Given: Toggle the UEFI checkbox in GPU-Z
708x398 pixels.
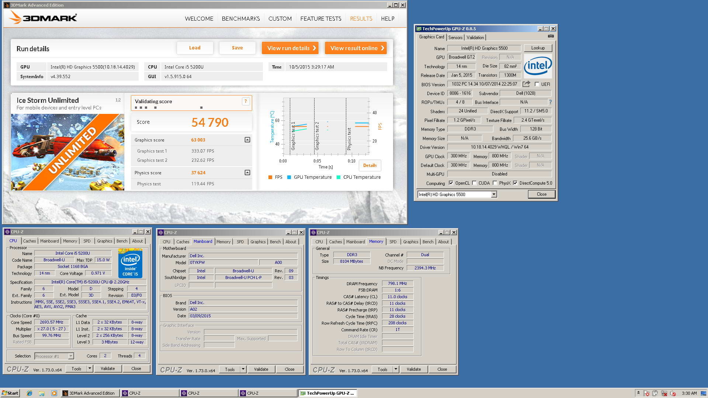Looking at the screenshot, I should [x=537, y=84].
